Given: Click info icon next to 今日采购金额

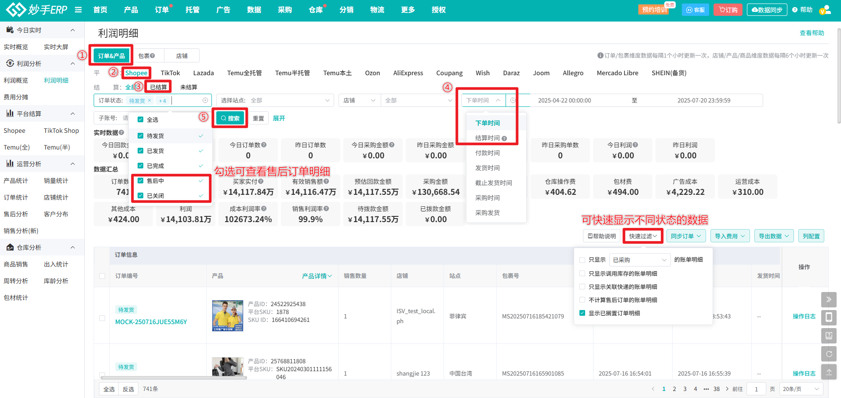Looking at the screenshot, I should tap(392, 145).
